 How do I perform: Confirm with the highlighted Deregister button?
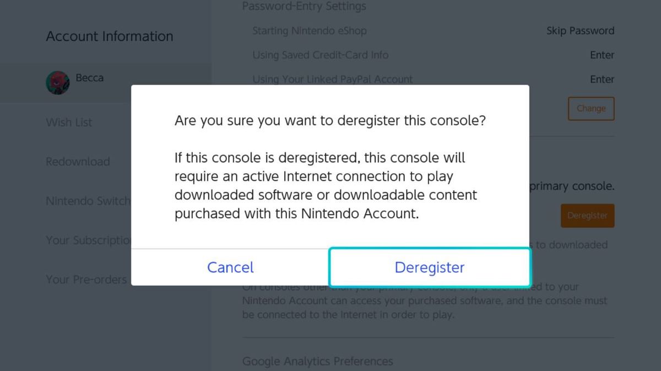coord(430,267)
